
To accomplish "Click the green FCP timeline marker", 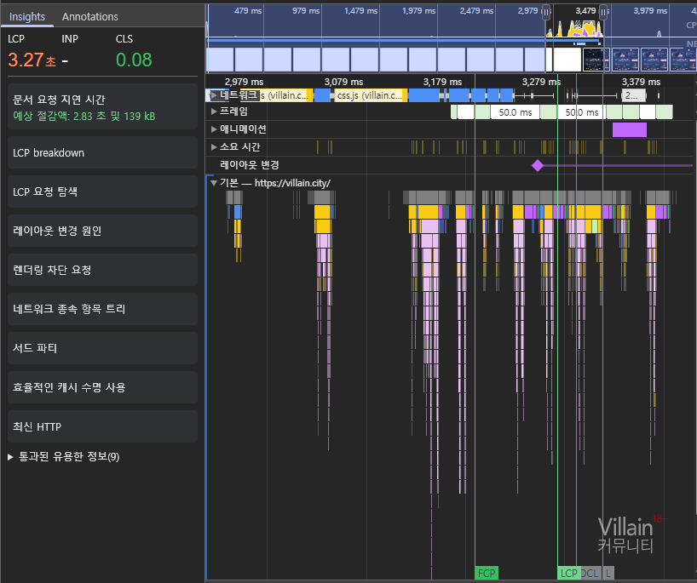I will click(487, 573).
